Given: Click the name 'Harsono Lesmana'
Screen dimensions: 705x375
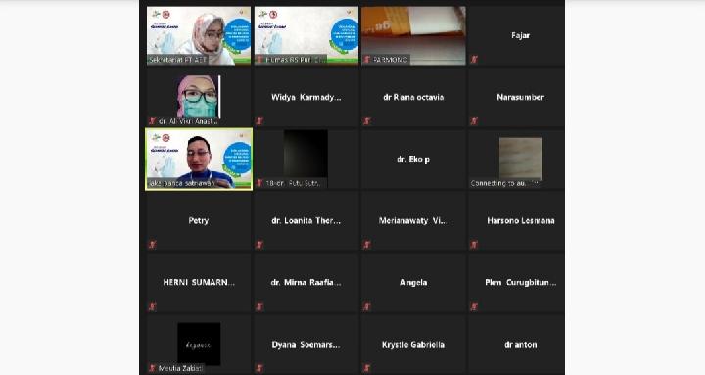Looking at the screenshot, I should [521, 220].
